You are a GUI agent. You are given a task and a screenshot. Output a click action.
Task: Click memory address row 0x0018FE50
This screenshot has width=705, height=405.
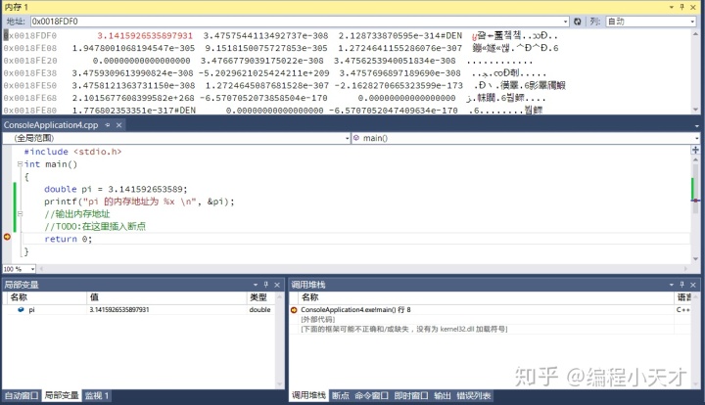pos(30,85)
